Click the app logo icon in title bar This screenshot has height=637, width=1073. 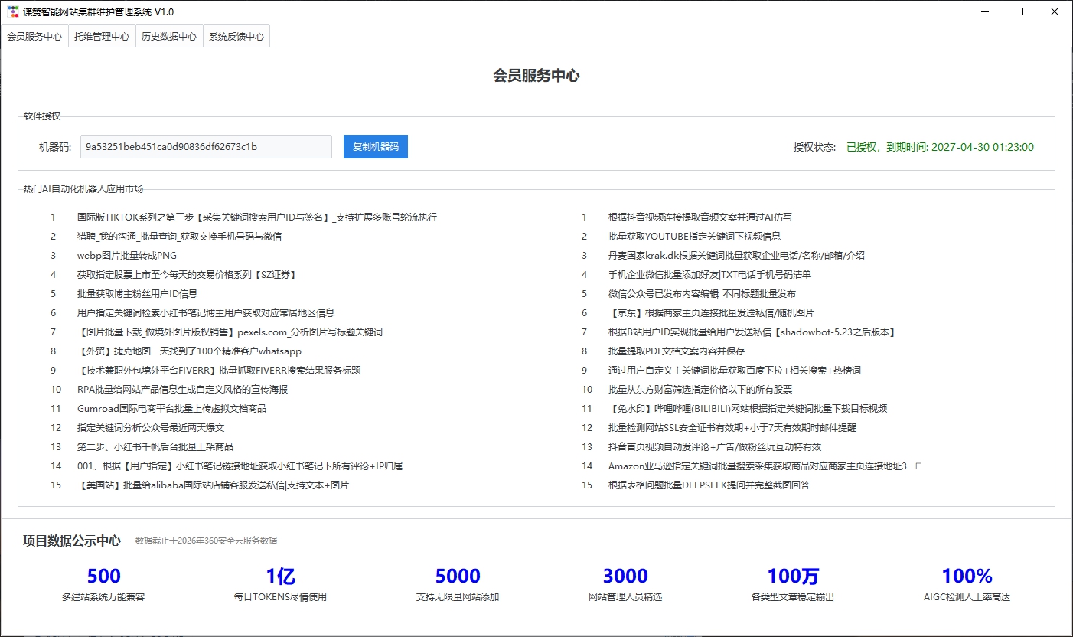click(x=13, y=11)
